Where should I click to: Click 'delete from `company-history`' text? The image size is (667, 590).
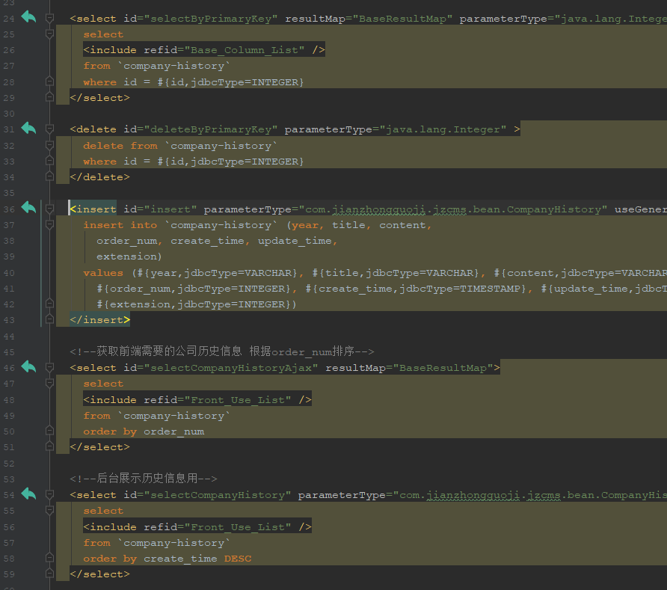180,146
